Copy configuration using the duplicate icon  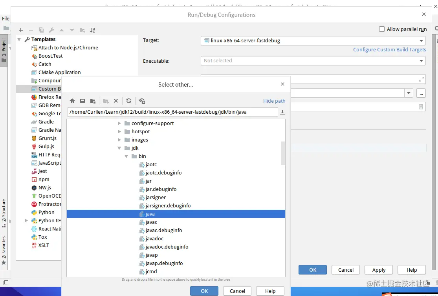41,30
